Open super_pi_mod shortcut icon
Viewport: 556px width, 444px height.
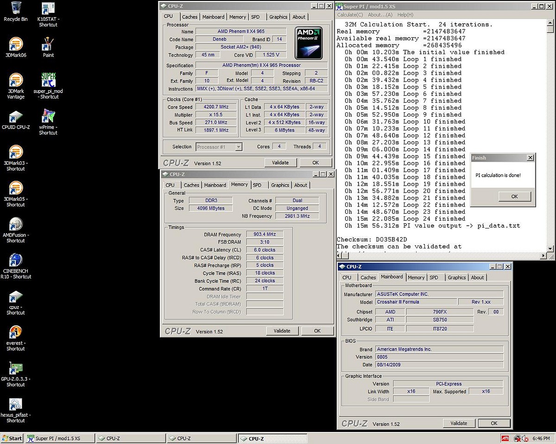coord(48,80)
